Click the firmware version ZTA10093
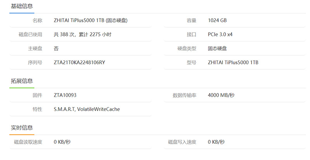310x160 pixels. pyautogui.click(x=68, y=95)
